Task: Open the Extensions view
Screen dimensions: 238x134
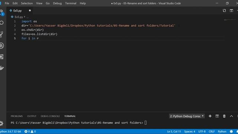Action: point(1,57)
